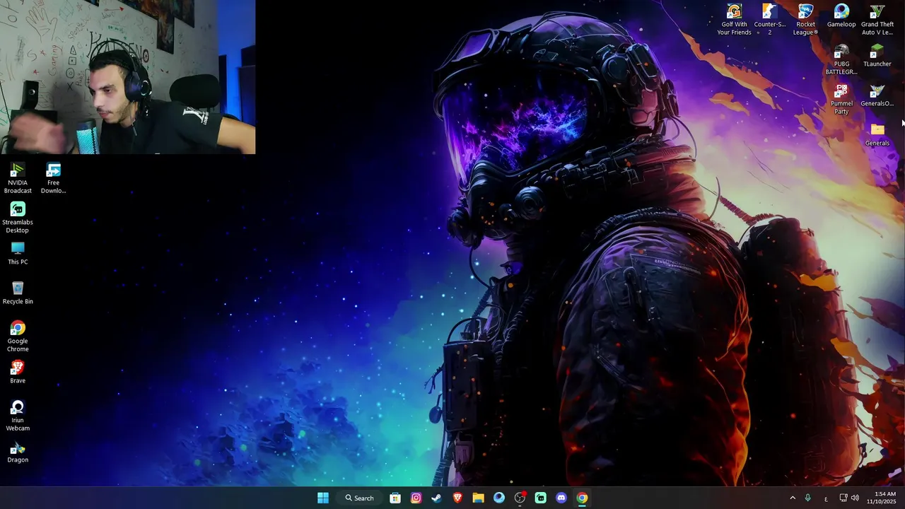Select the Recycle Bin icon
Viewport: 905px width, 509px height.
(18, 293)
